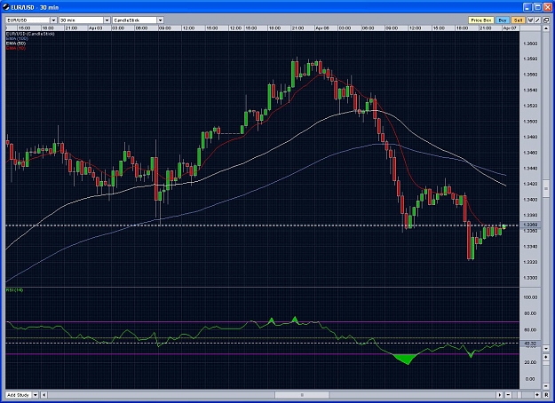Image resolution: width=555 pixels, height=403 pixels.
Task: Click the blue Buy button
Action: [x=503, y=20]
